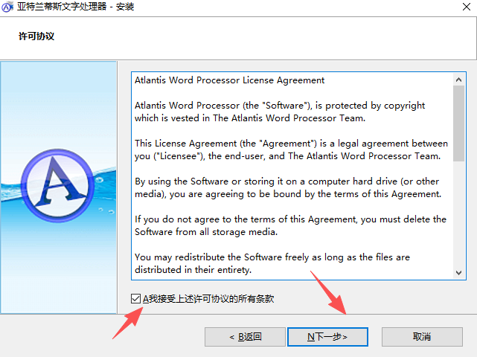Click the scroll down arrow of license text
Screen dimensions: 477x357
(x=458, y=273)
